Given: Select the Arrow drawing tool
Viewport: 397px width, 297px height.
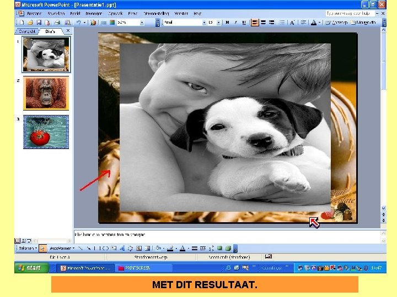Looking at the screenshot, I should coord(88,248).
